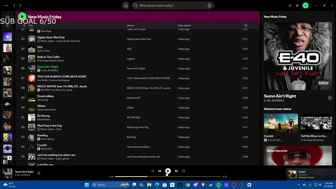Open artist Five Finger Death Punch
The width and height of the screenshot is (336, 189).
pyautogui.click(x=51, y=61)
